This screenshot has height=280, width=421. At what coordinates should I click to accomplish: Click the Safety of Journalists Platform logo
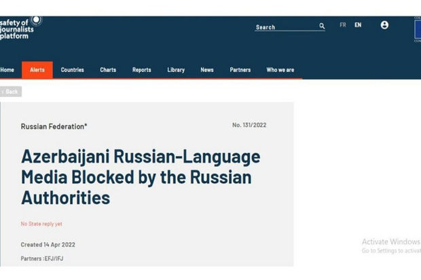tap(21, 26)
